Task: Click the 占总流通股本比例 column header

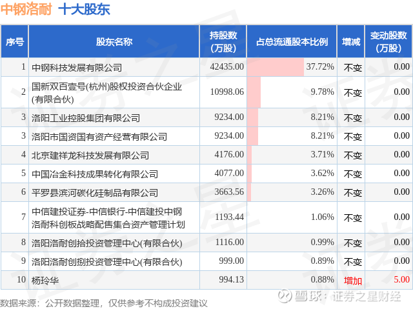Action: point(292,41)
